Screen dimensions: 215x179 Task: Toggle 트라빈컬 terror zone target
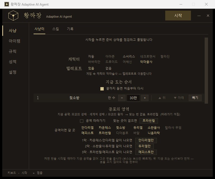pyautogui.click(x=105, y=133)
